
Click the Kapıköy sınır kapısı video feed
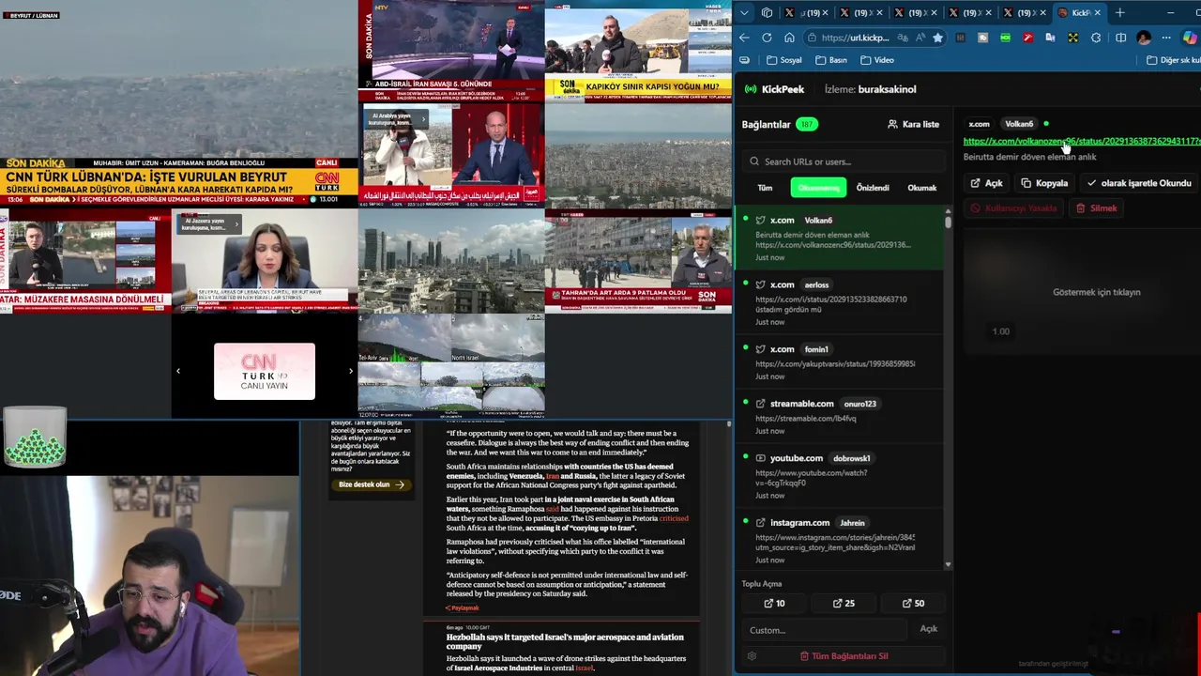[638, 52]
